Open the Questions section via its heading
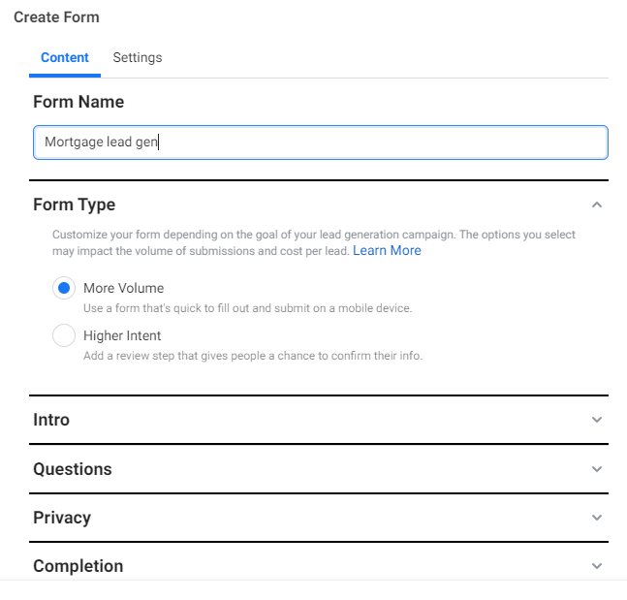The image size is (627, 600). pyautogui.click(x=73, y=468)
